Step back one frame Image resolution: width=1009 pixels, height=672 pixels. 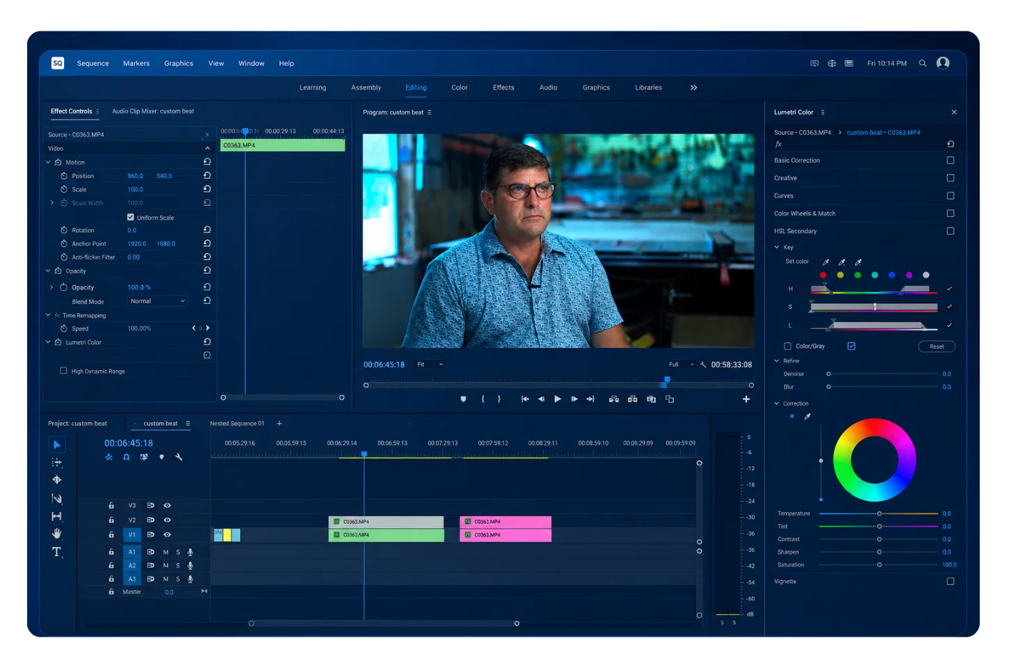coord(541,399)
